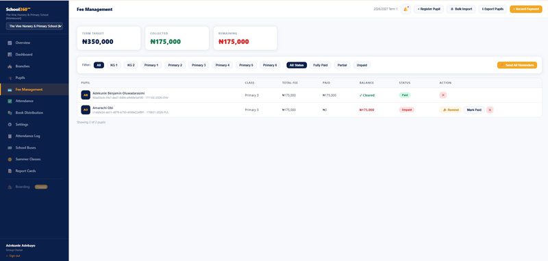Click the AO avatar for Amarachi Obi

(86, 110)
